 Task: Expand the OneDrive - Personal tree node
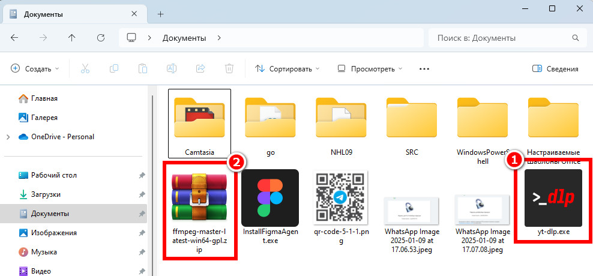pyautogui.click(x=8, y=137)
